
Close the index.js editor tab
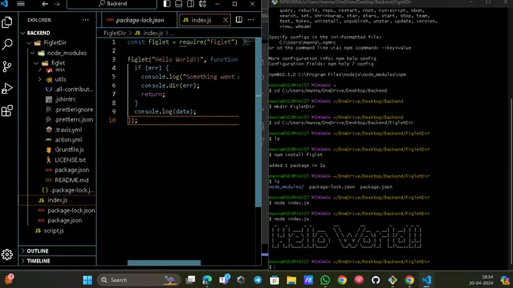coord(226,20)
